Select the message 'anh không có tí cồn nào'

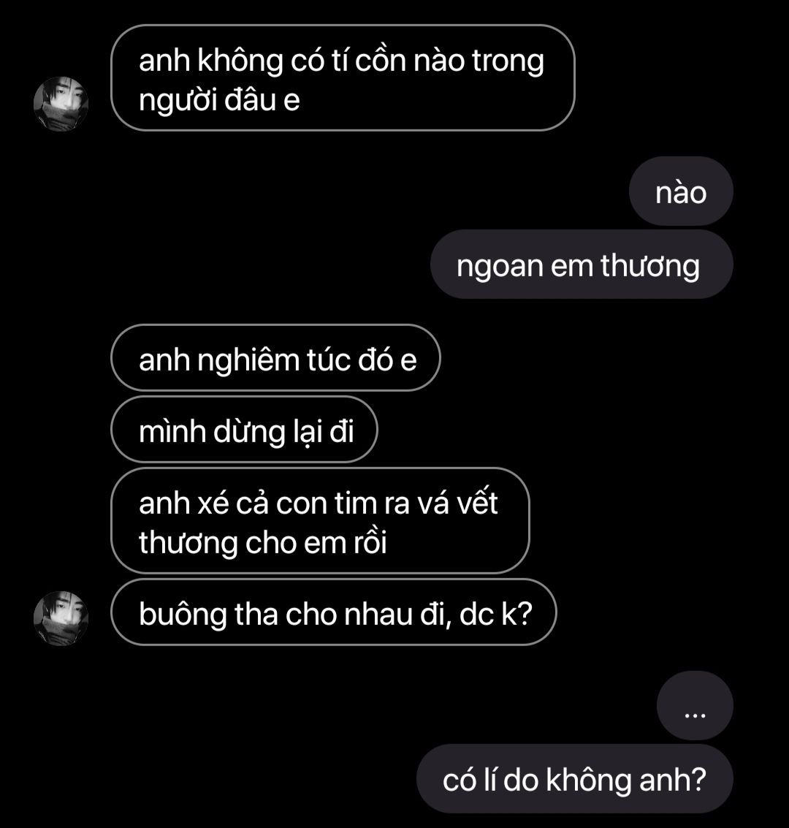(343, 78)
